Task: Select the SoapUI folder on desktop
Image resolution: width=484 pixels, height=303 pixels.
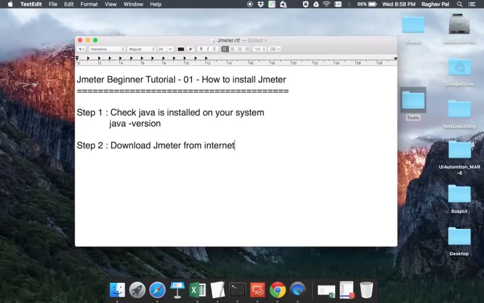Action: [459, 194]
